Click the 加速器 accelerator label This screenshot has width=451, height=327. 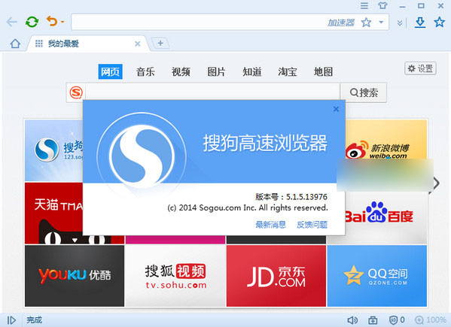pyautogui.click(x=341, y=23)
